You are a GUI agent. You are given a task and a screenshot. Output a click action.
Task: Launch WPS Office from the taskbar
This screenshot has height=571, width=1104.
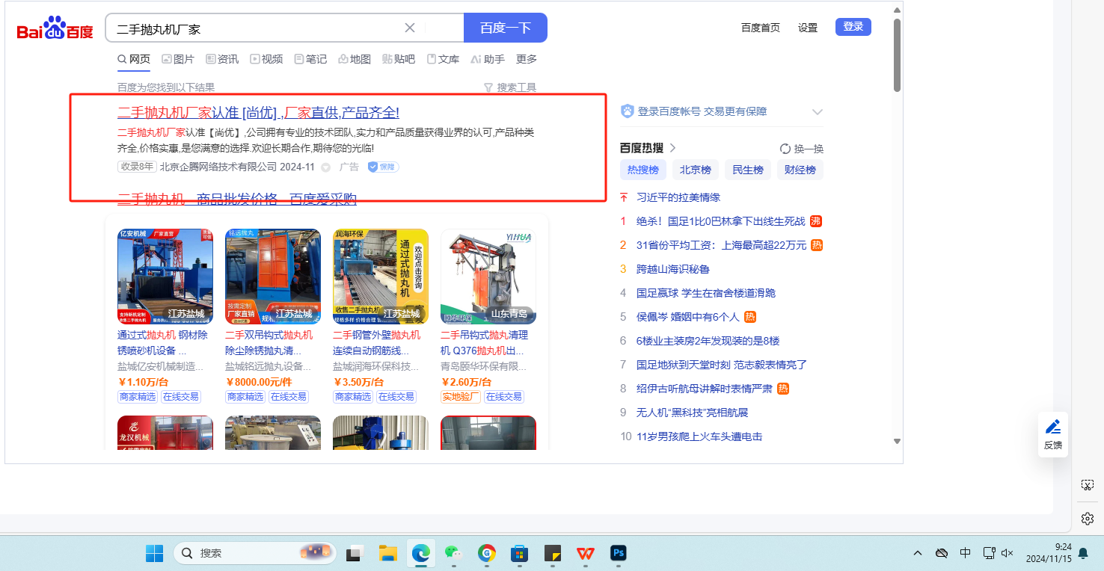point(584,553)
